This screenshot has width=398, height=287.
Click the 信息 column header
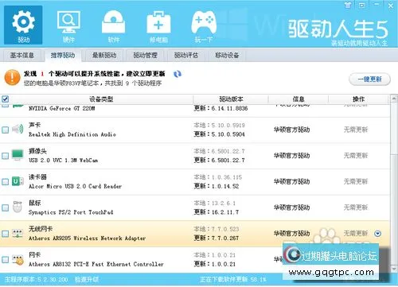coord(298,99)
